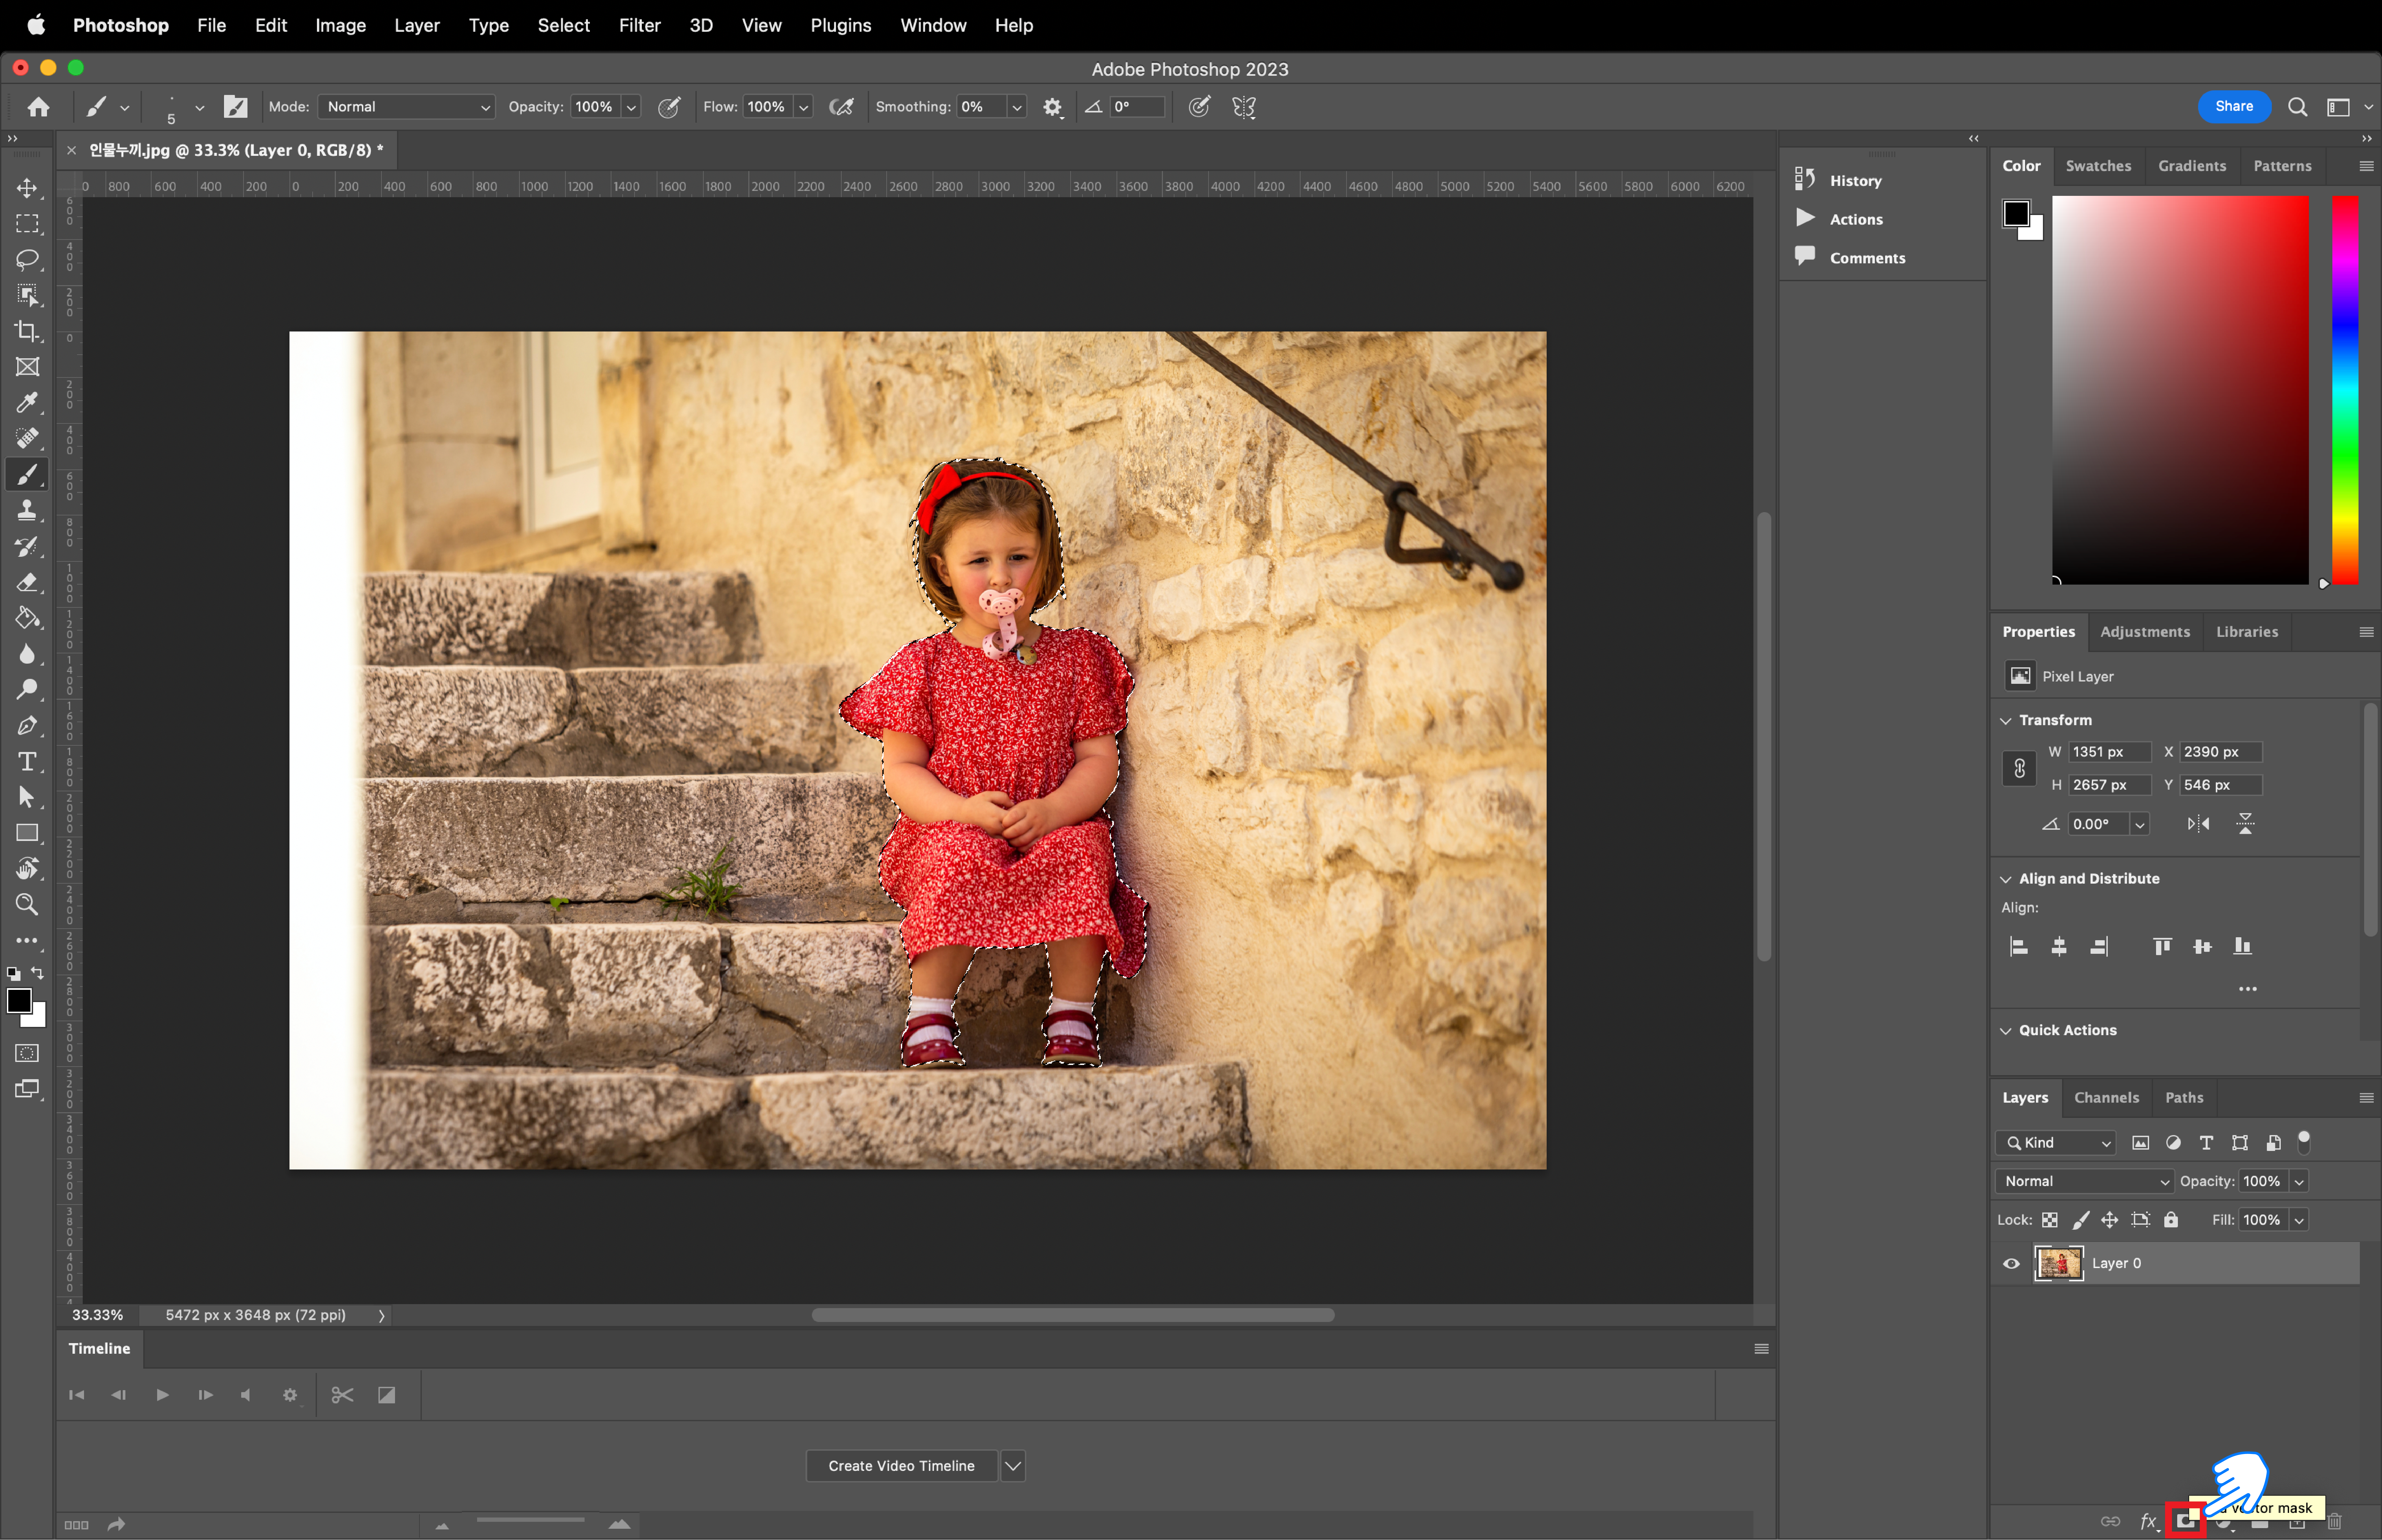2382x1540 pixels.
Task: Enable airbrush-style build-up effects
Action: 842,107
